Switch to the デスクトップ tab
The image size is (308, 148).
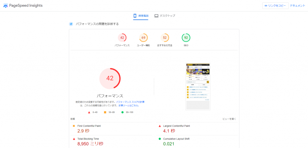tap(167, 16)
